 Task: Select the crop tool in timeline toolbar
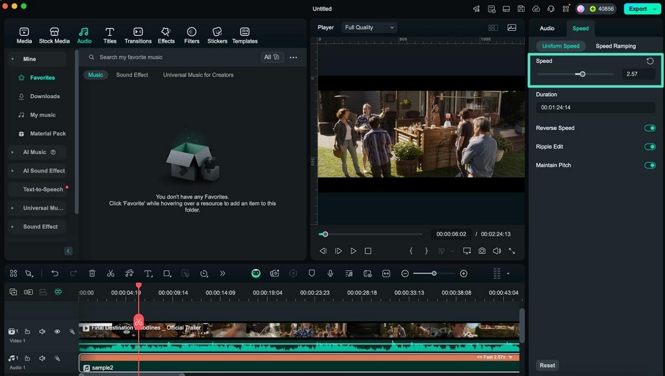click(167, 274)
